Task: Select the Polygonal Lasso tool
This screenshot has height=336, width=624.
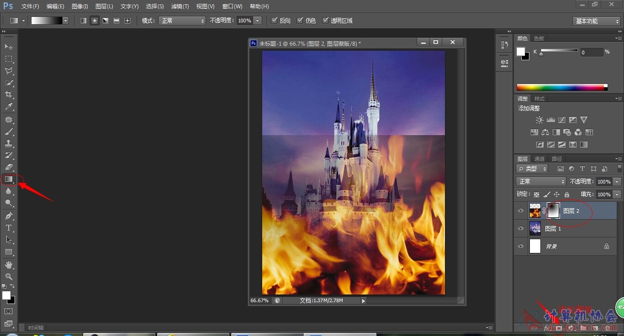Action: (x=9, y=71)
